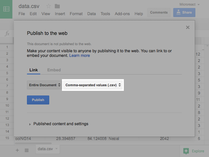This screenshot has height=157, width=209.
Task: Open the View menu
Action: pos(46,14)
